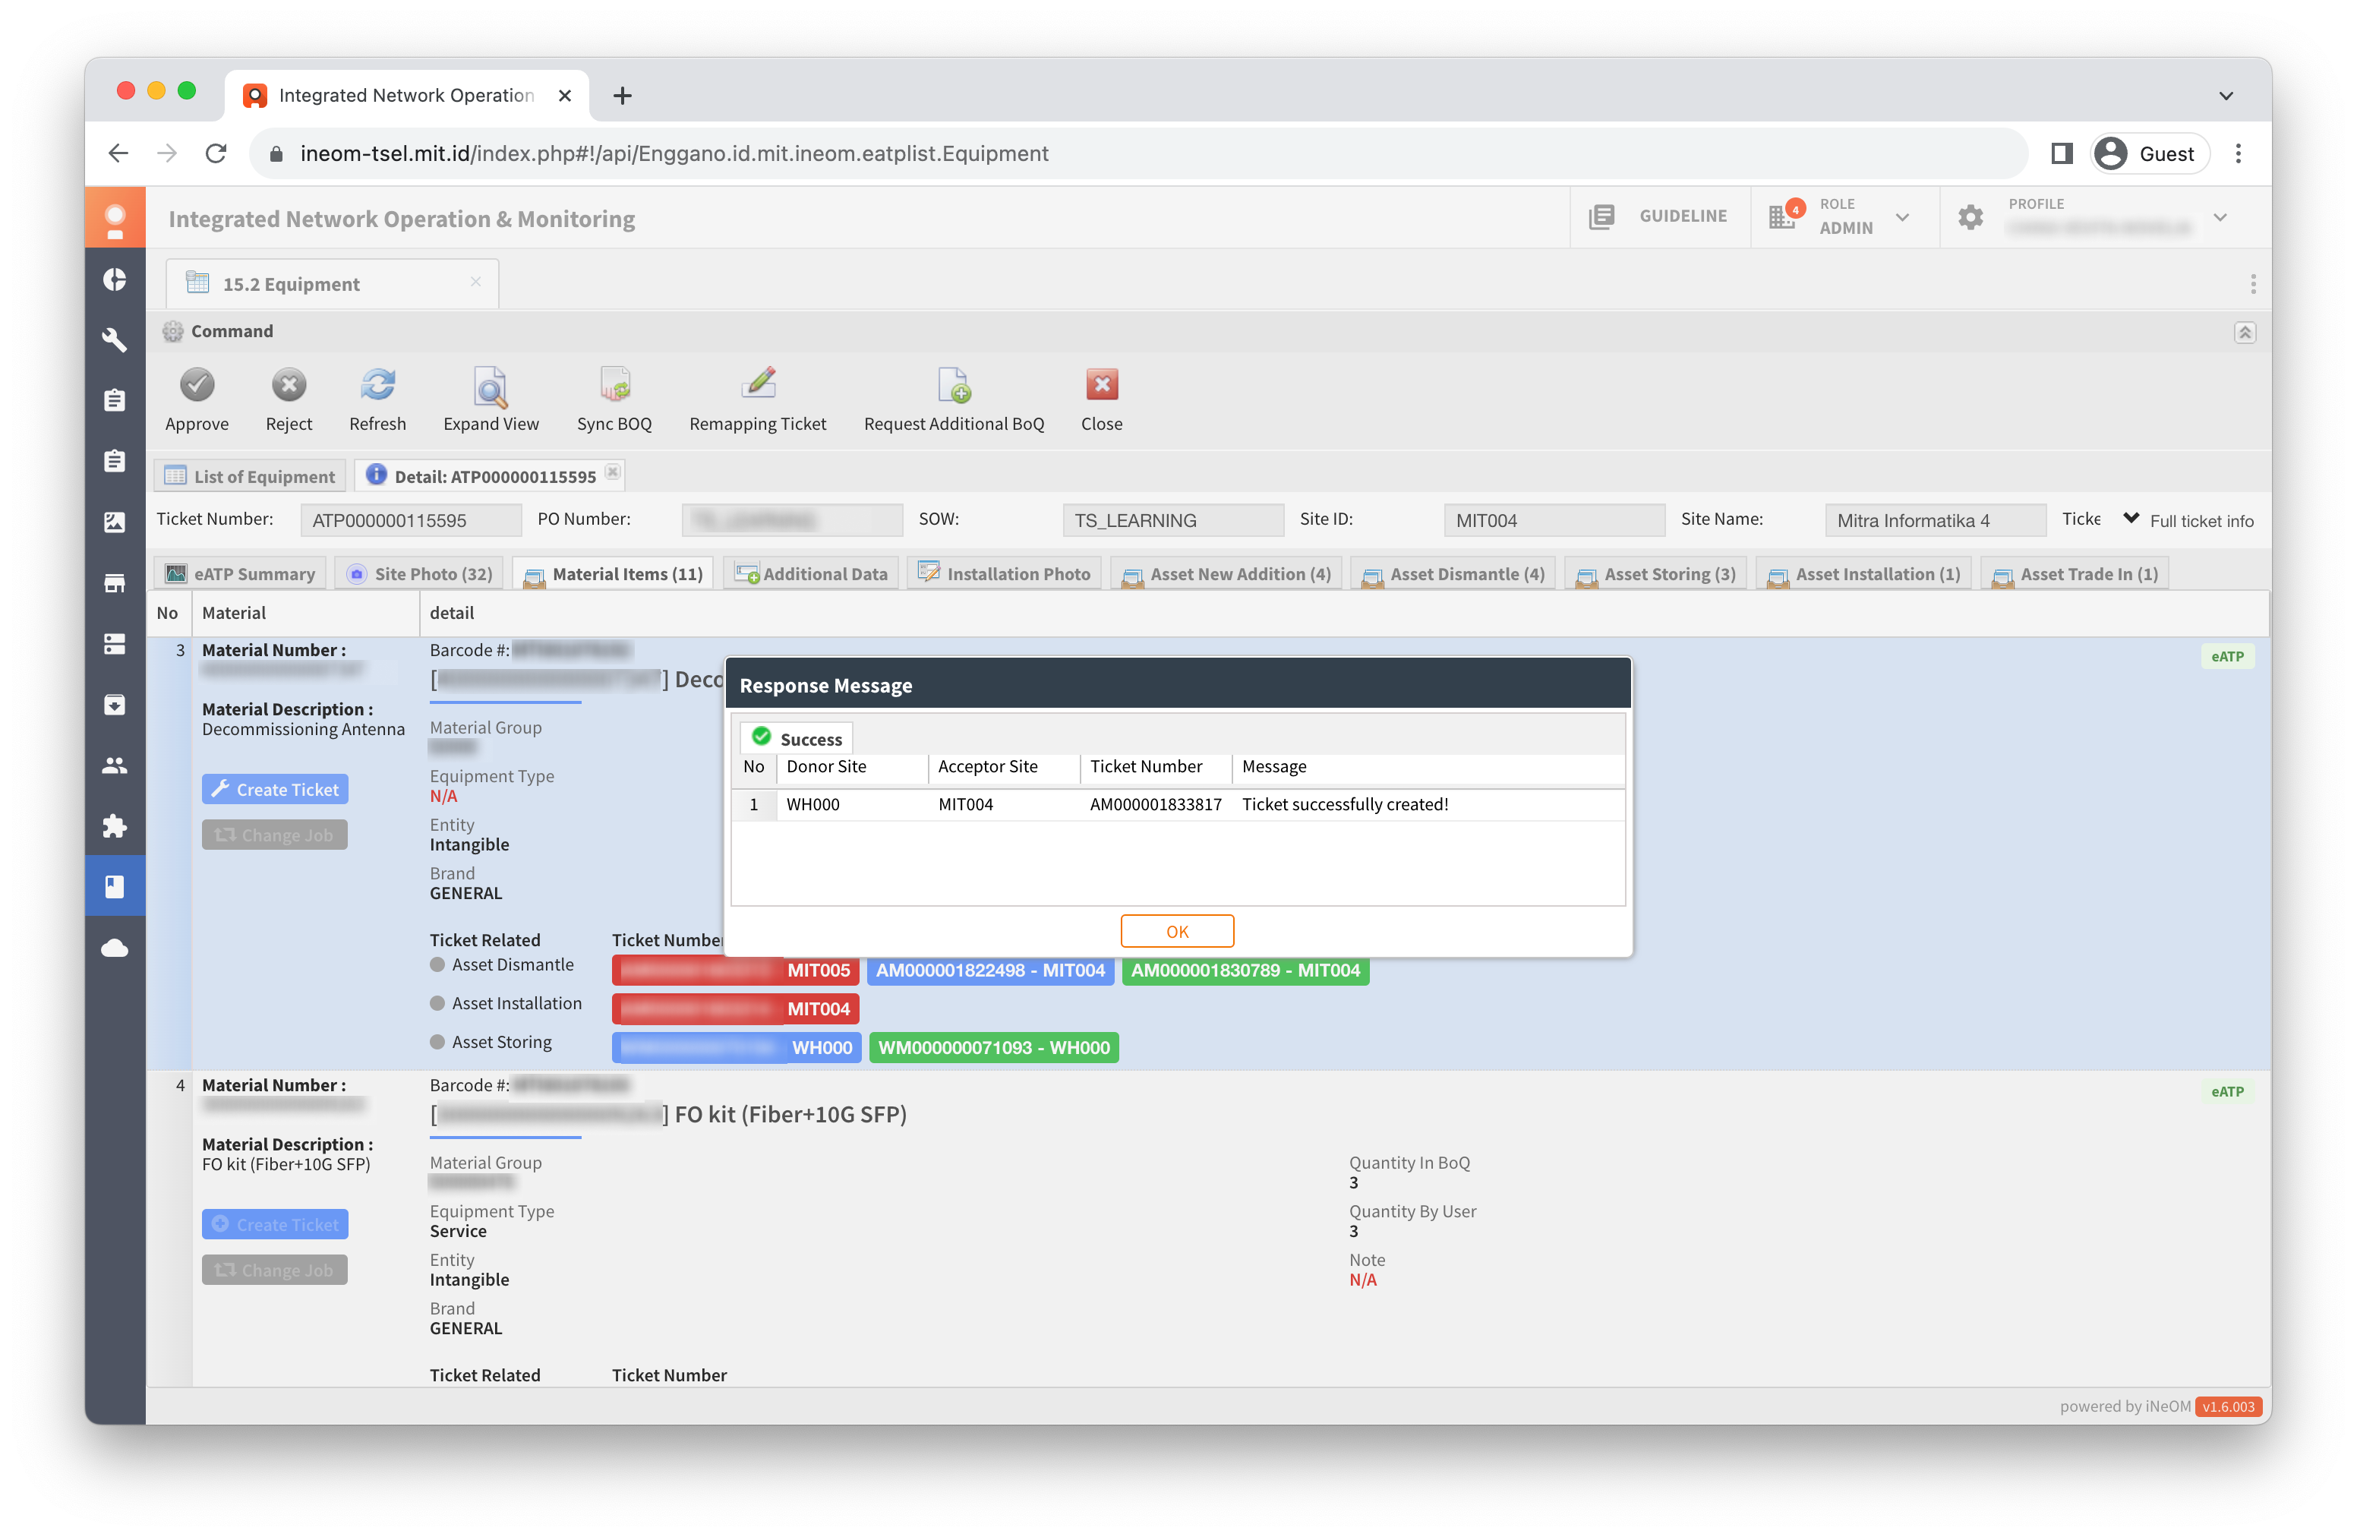The image size is (2357, 1537).
Task: Open the highlighted book sidebar icon
Action: click(115, 886)
